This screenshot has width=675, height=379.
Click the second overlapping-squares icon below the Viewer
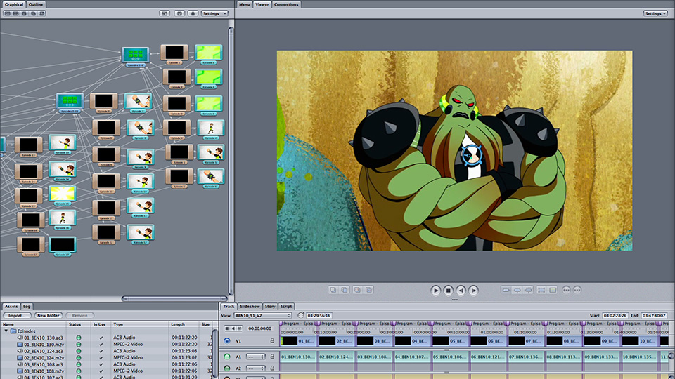(x=345, y=290)
